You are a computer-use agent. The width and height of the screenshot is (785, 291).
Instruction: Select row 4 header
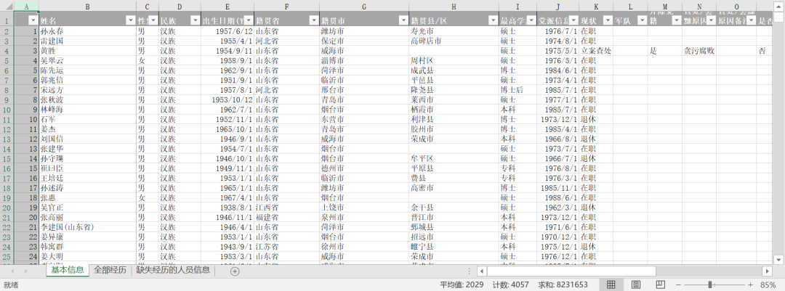click(x=7, y=51)
